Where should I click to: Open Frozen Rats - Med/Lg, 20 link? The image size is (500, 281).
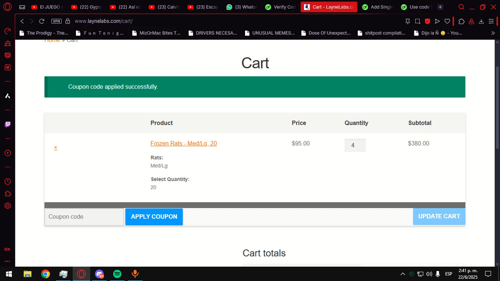point(184,143)
